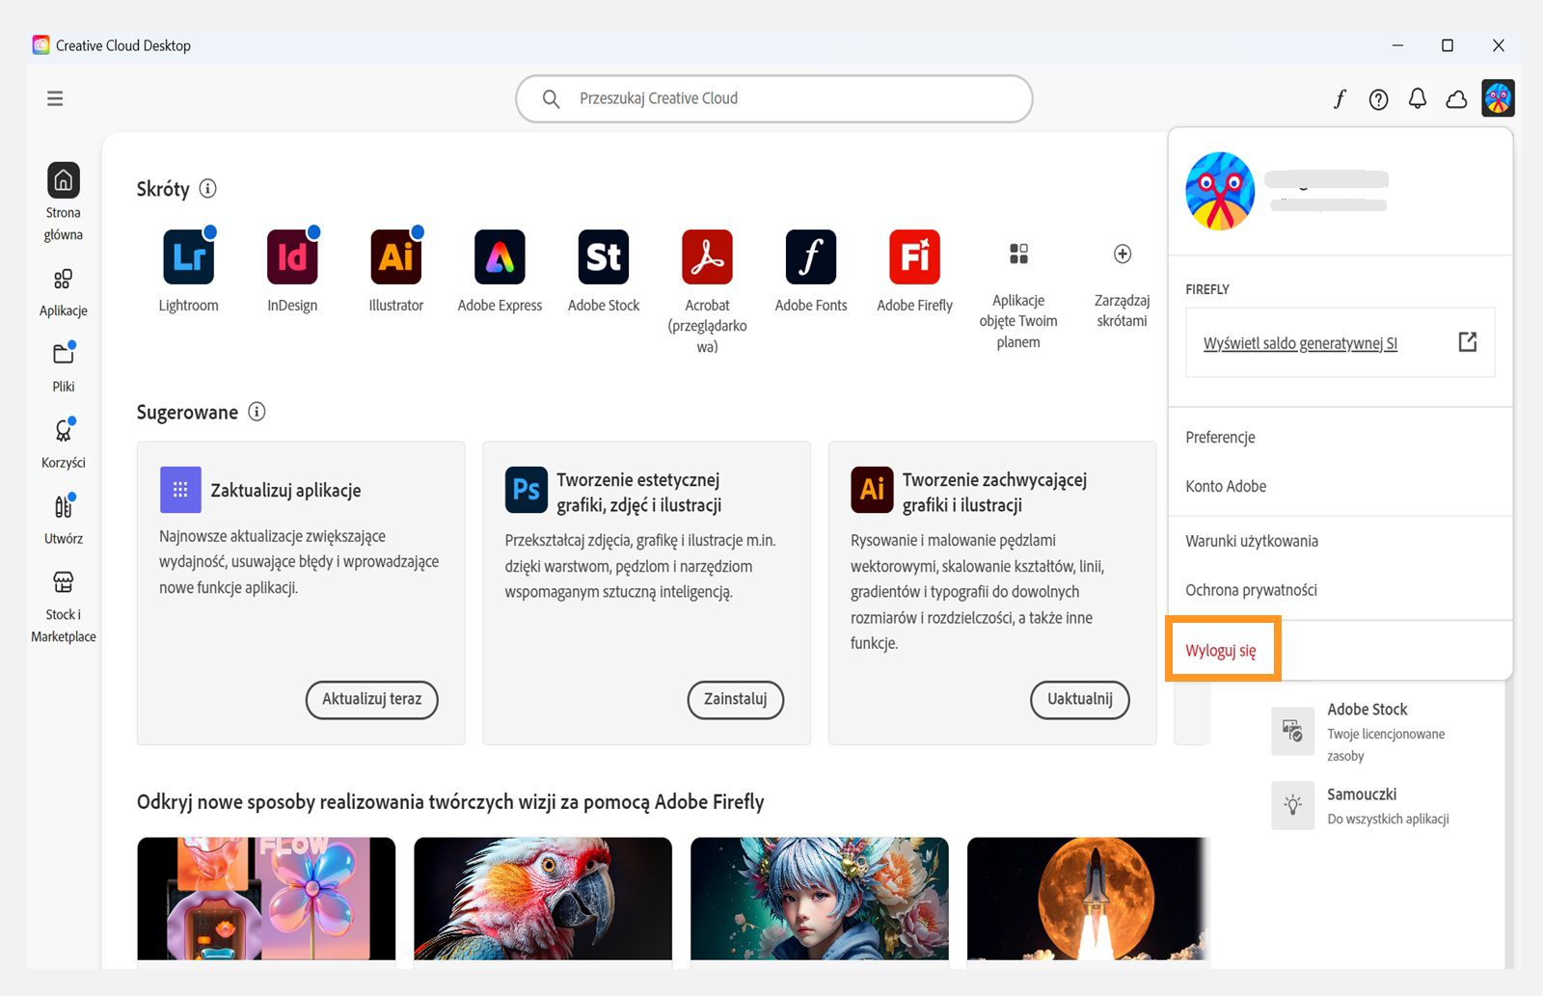
Task: Launch Illustrator shortcut
Action: [396, 256]
